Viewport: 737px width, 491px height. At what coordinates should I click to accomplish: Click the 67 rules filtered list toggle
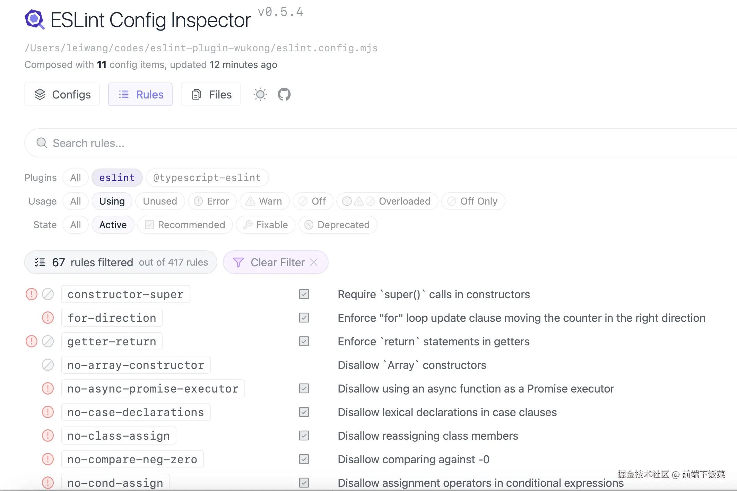coord(40,262)
